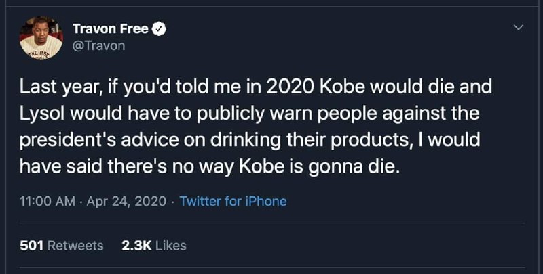Screen dimensions: 543x274
Task: Open Travon Free's profile picture
Action: click(x=41, y=38)
